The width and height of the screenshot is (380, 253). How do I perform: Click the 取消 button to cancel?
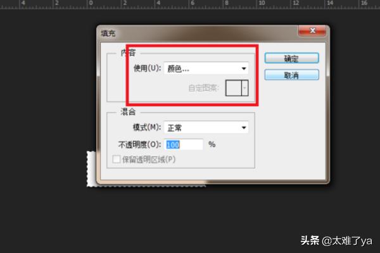(x=291, y=75)
